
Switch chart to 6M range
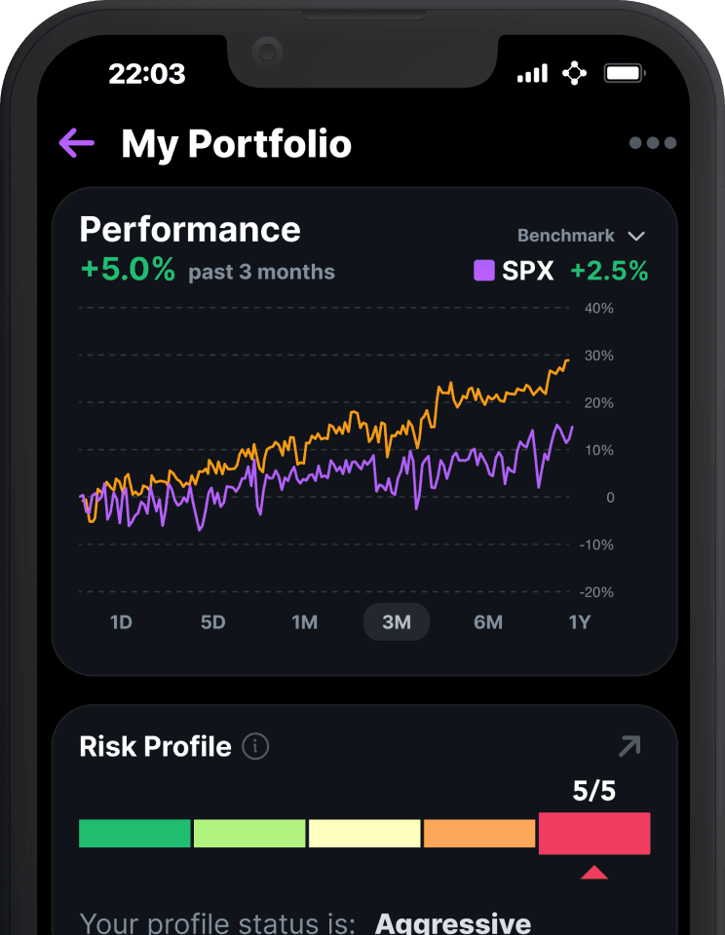click(x=488, y=622)
